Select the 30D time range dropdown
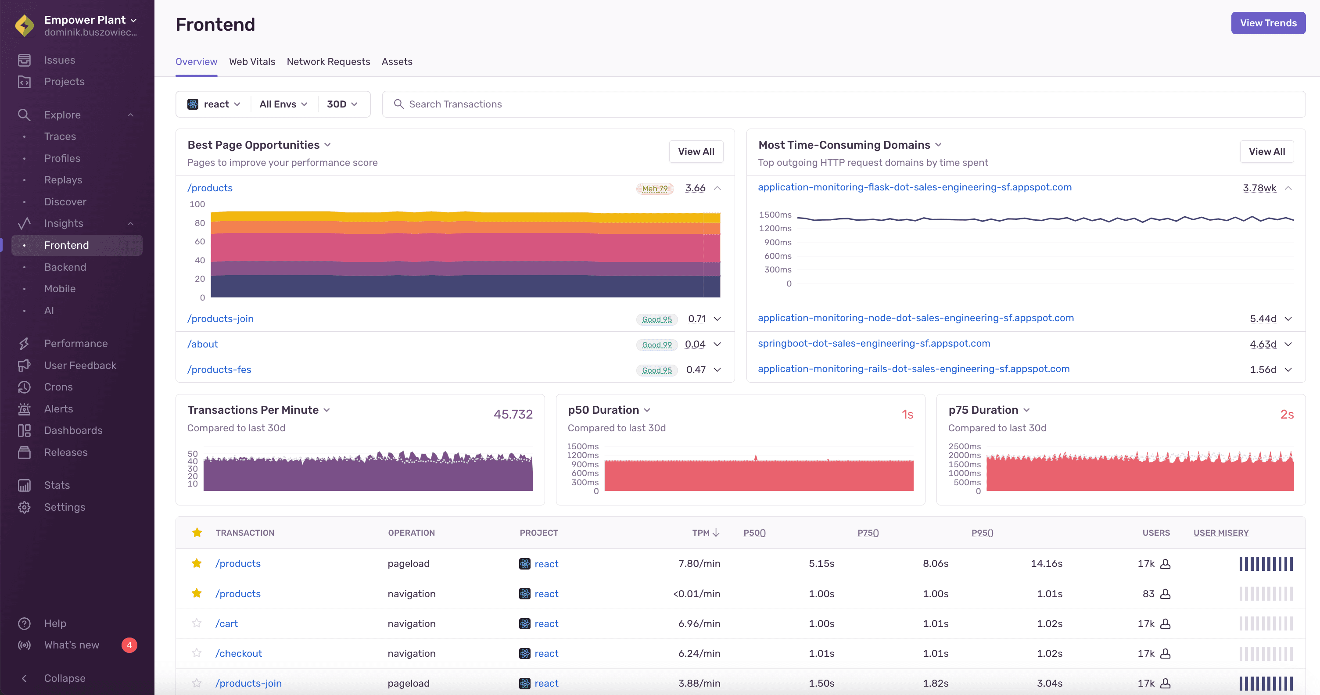The height and width of the screenshot is (695, 1320). [341, 103]
